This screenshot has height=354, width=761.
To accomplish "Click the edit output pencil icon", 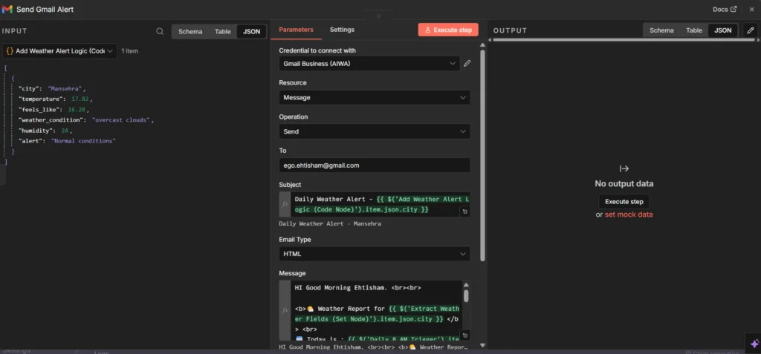I will (x=750, y=30).
